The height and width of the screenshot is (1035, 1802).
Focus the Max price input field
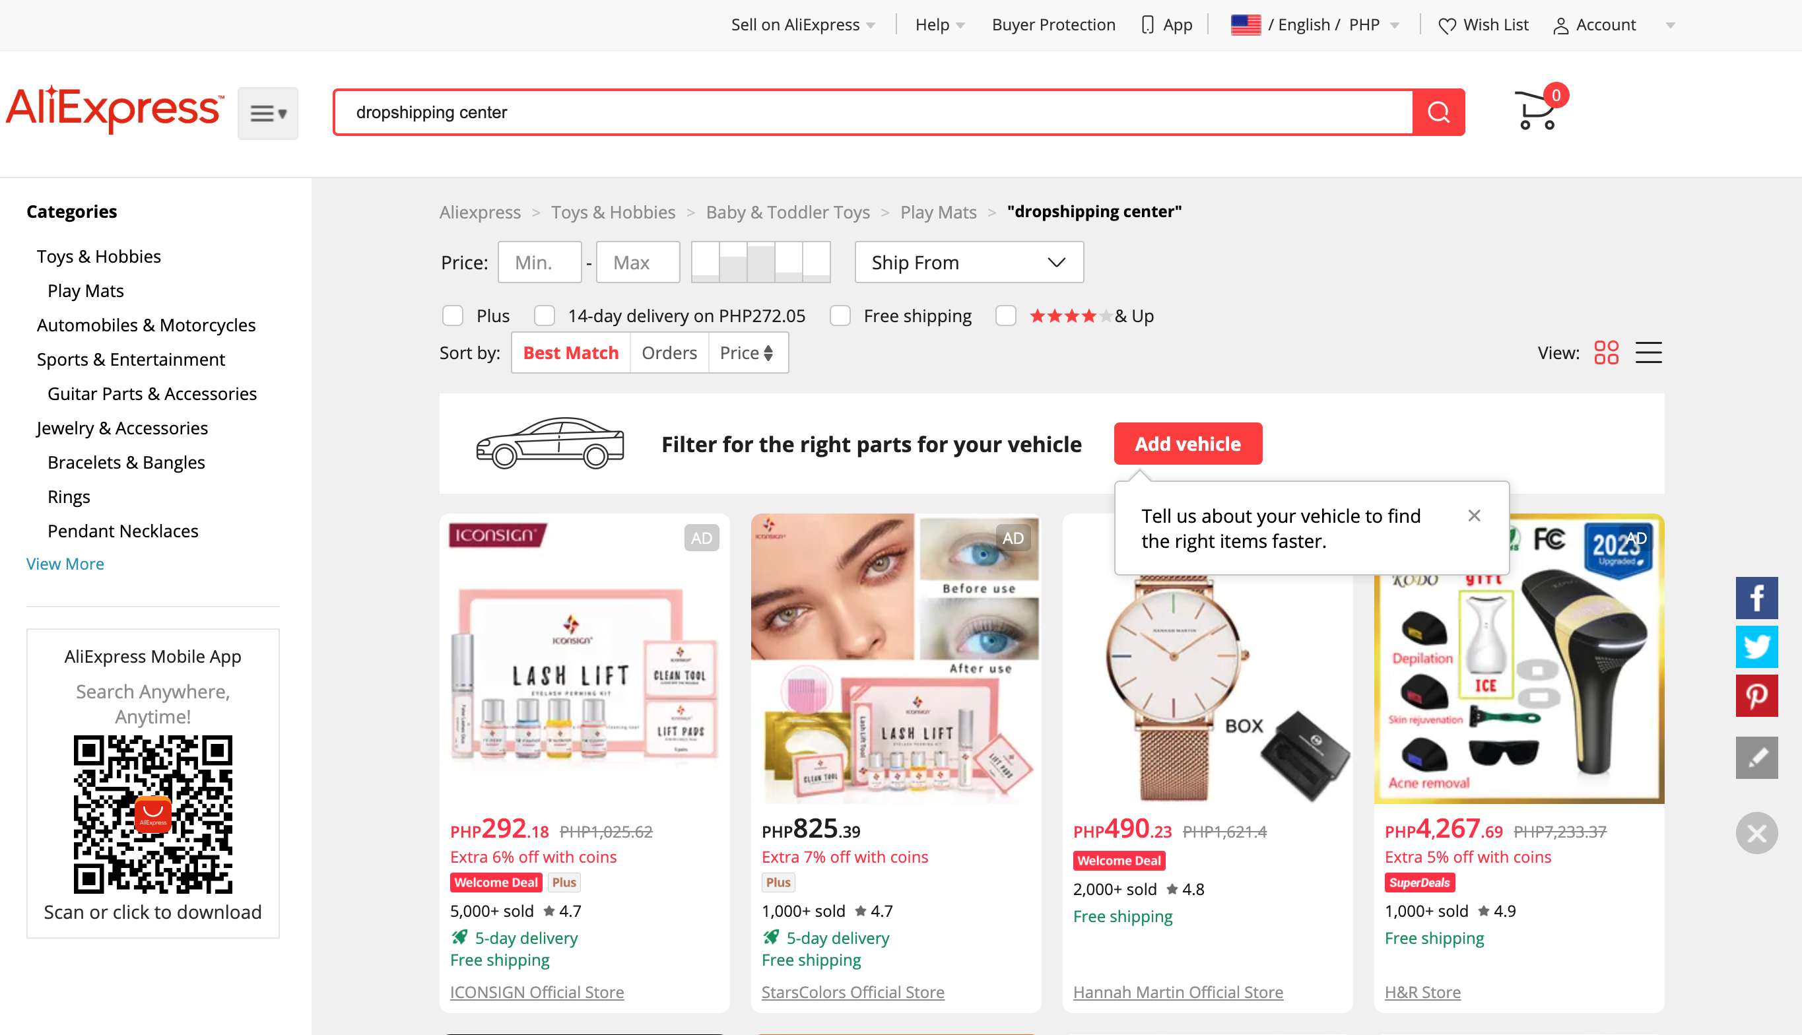tap(637, 262)
